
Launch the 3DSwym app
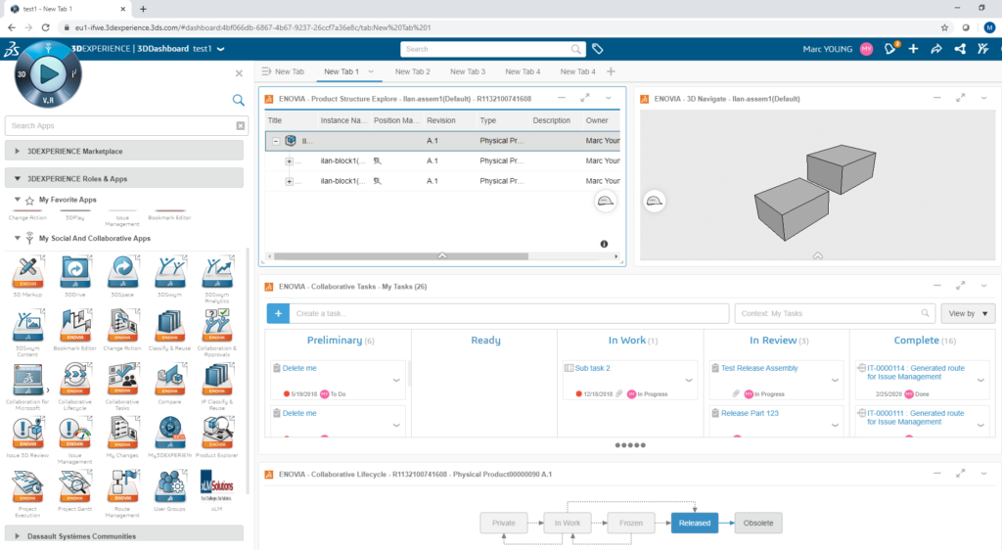tap(169, 273)
